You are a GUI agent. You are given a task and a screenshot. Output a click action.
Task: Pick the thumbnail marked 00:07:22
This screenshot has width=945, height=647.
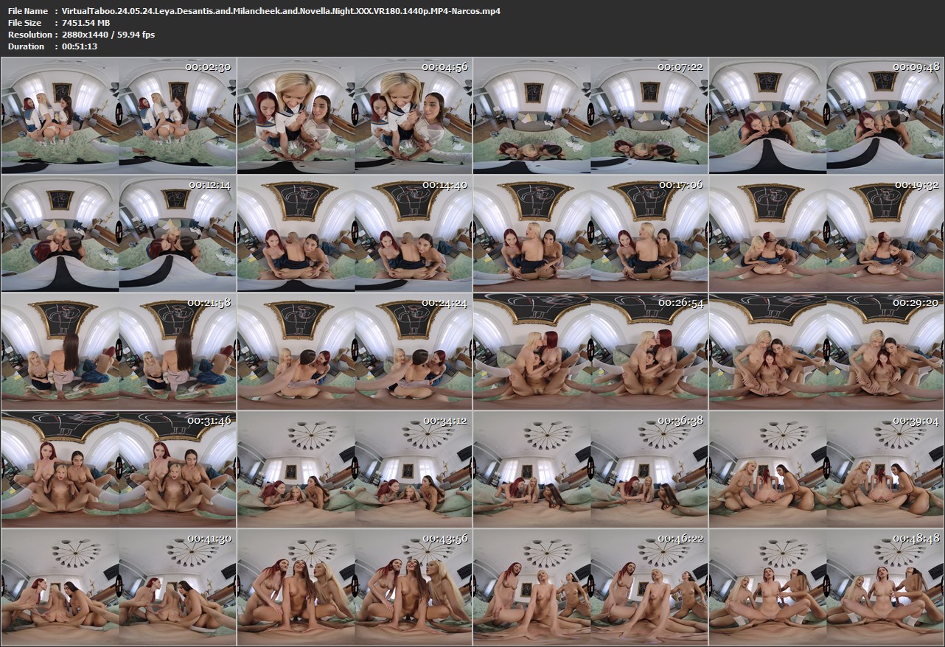[x=590, y=115]
